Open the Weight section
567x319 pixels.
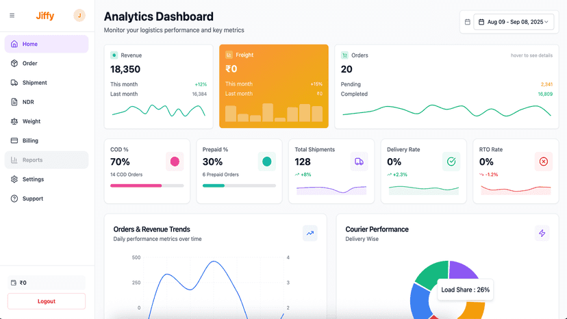click(47, 122)
